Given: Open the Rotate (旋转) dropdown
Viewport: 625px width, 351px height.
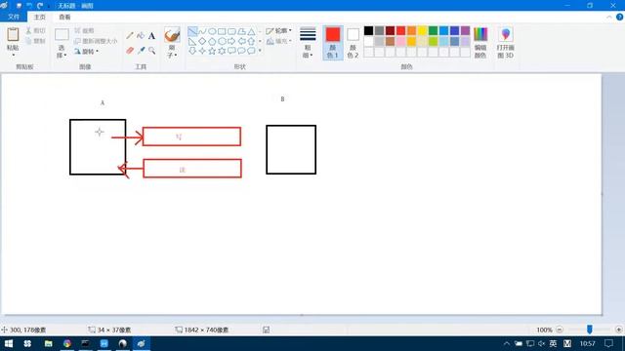Looking at the screenshot, I should click(86, 52).
